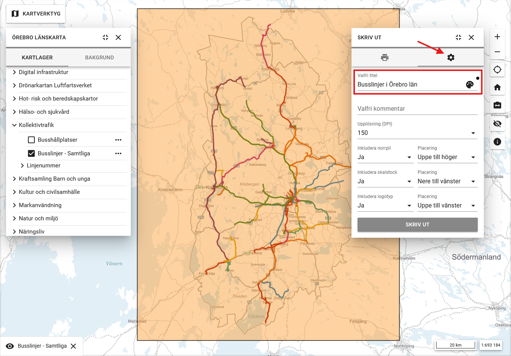Minimize the Skriv ut panel
511x356 pixels.
point(458,37)
